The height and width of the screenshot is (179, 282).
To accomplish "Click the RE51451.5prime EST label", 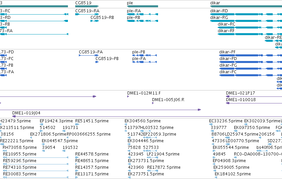I will [x=92, y=121].
